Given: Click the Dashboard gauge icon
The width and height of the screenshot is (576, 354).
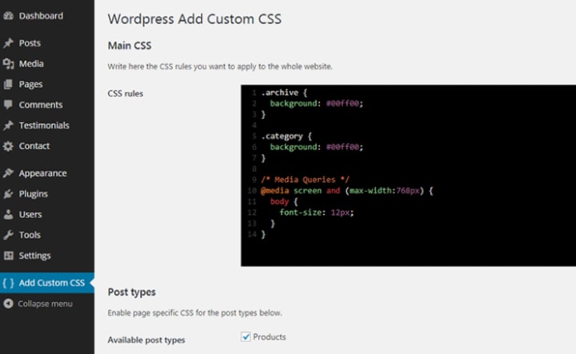Looking at the screenshot, I should coord(9,16).
